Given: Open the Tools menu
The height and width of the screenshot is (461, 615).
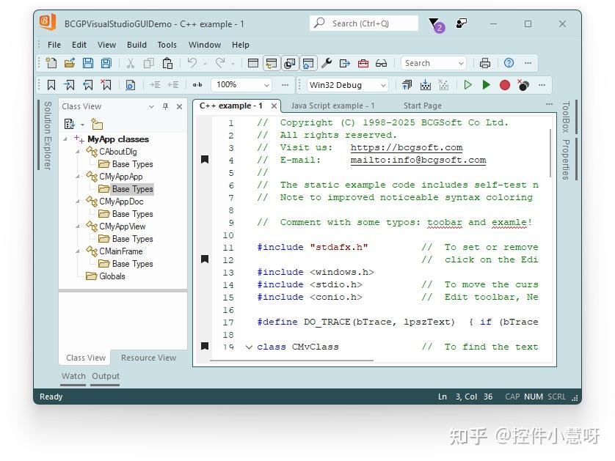Looking at the screenshot, I should [167, 45].
